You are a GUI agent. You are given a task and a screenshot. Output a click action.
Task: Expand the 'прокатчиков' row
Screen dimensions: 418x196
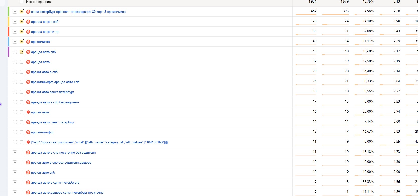[15, 42]
